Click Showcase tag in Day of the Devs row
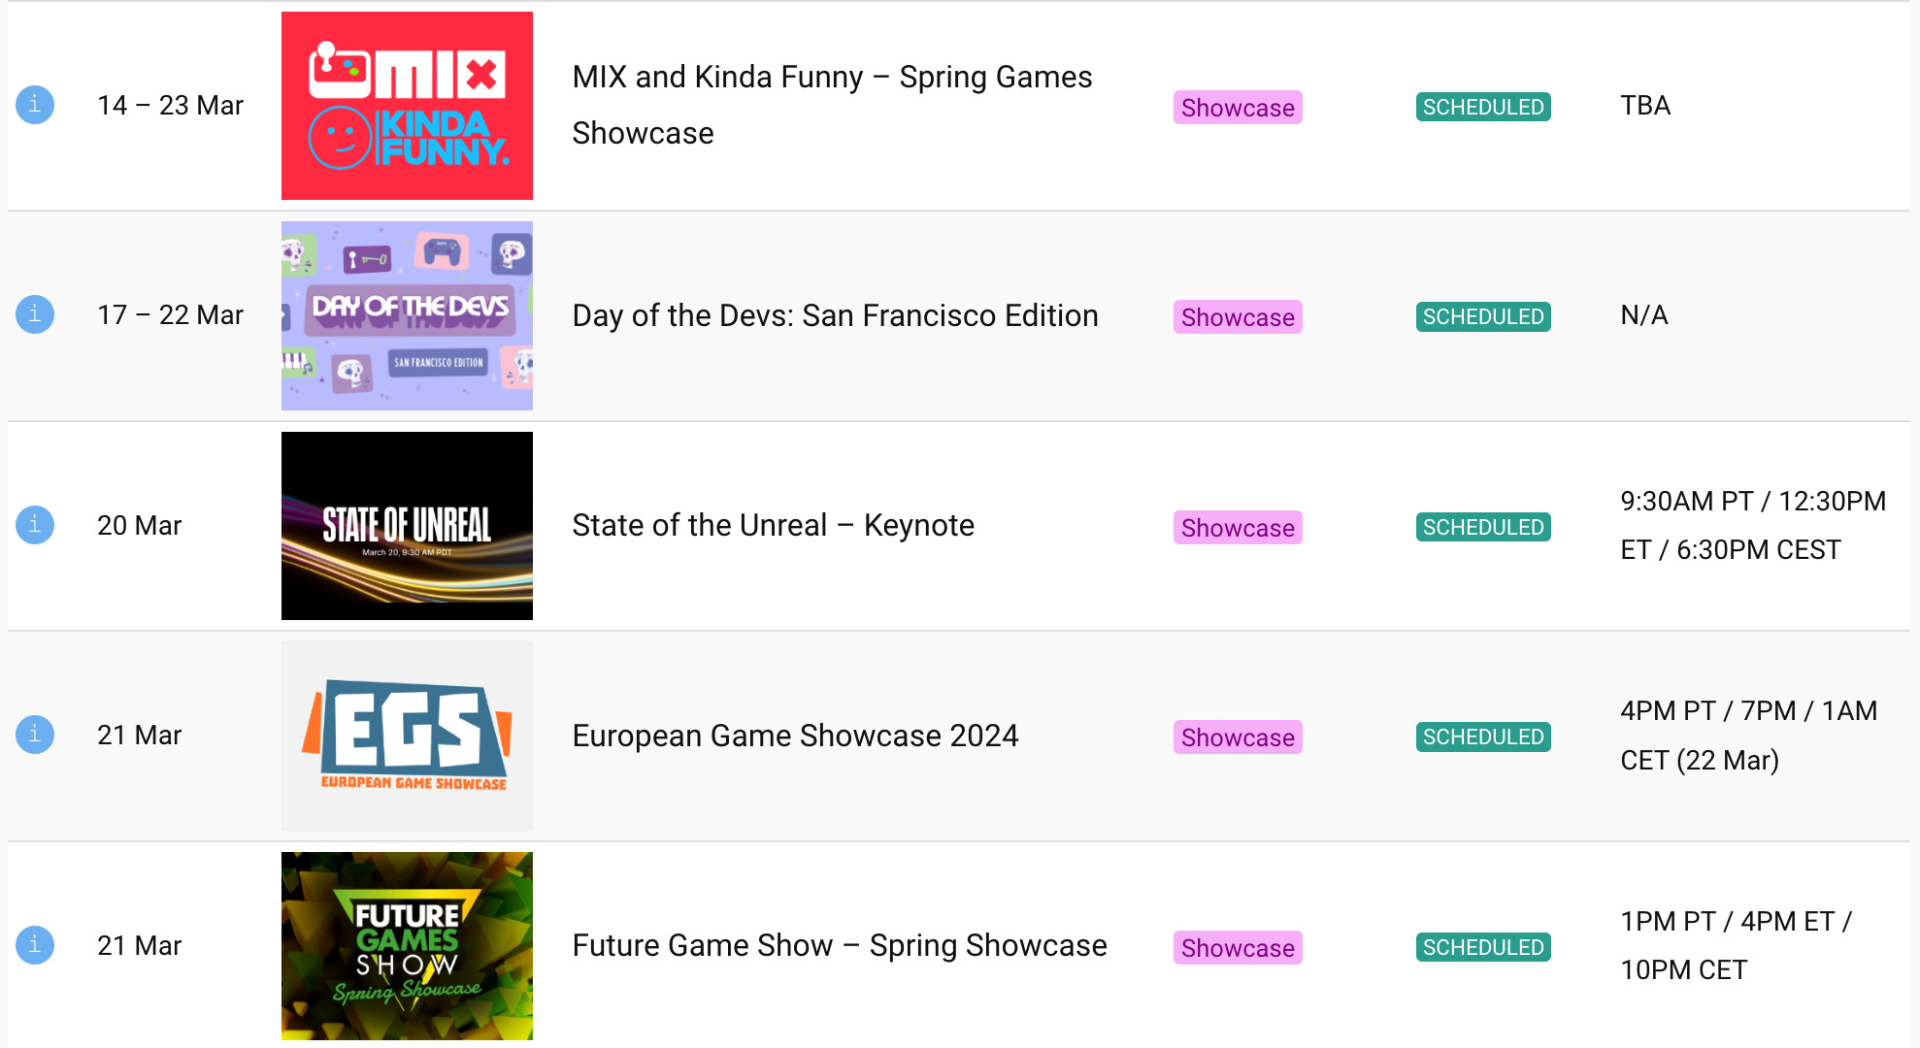This screenshot has height=1048, width=1920. pyautogui.click(x=1238, y=316)
